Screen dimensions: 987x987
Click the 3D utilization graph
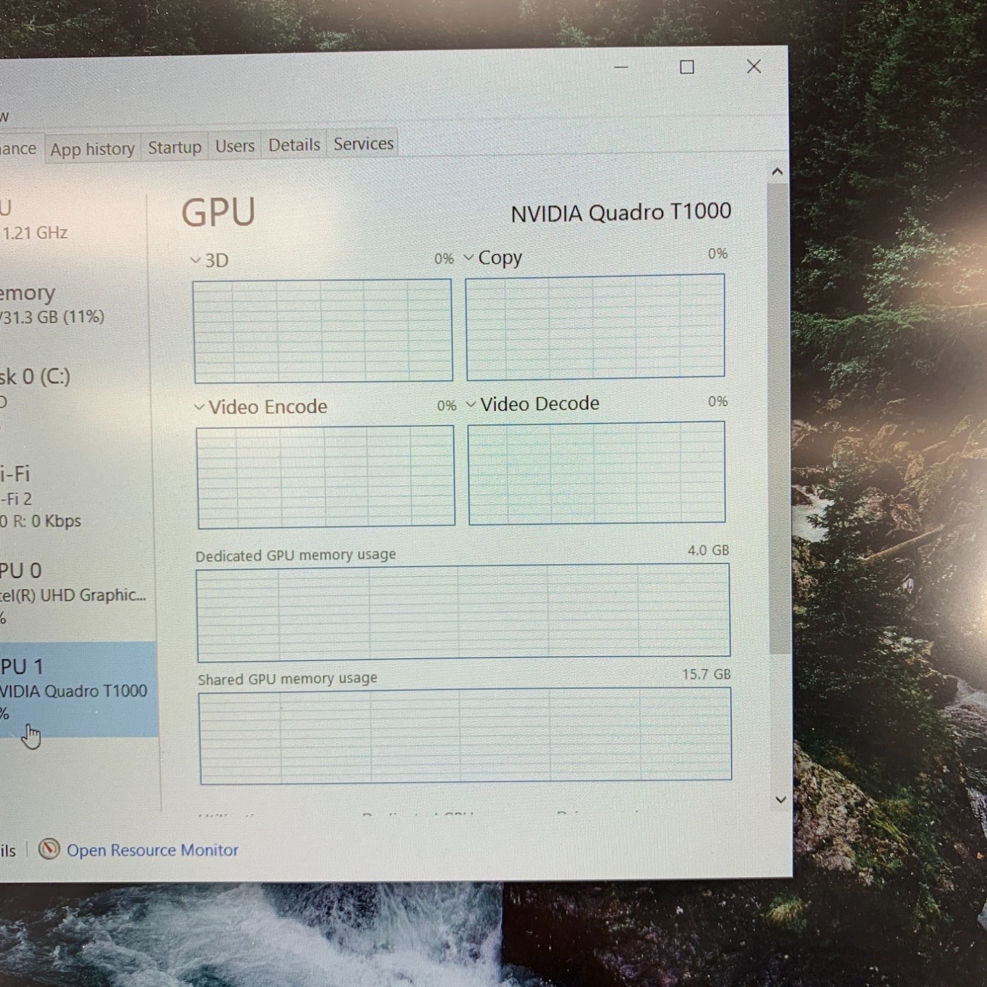pyautogui.click(x=322, y=331)
